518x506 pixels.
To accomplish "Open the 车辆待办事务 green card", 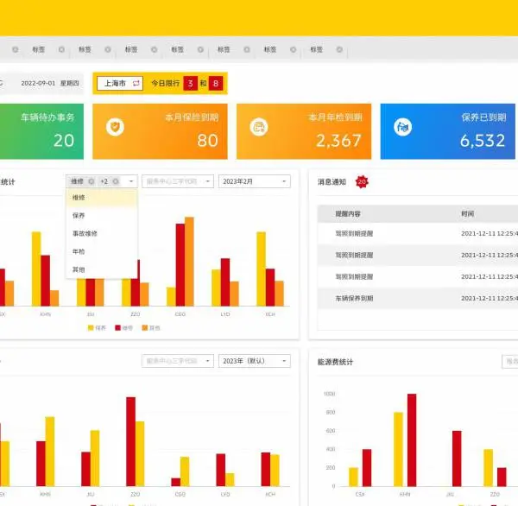I will [41, 131].
